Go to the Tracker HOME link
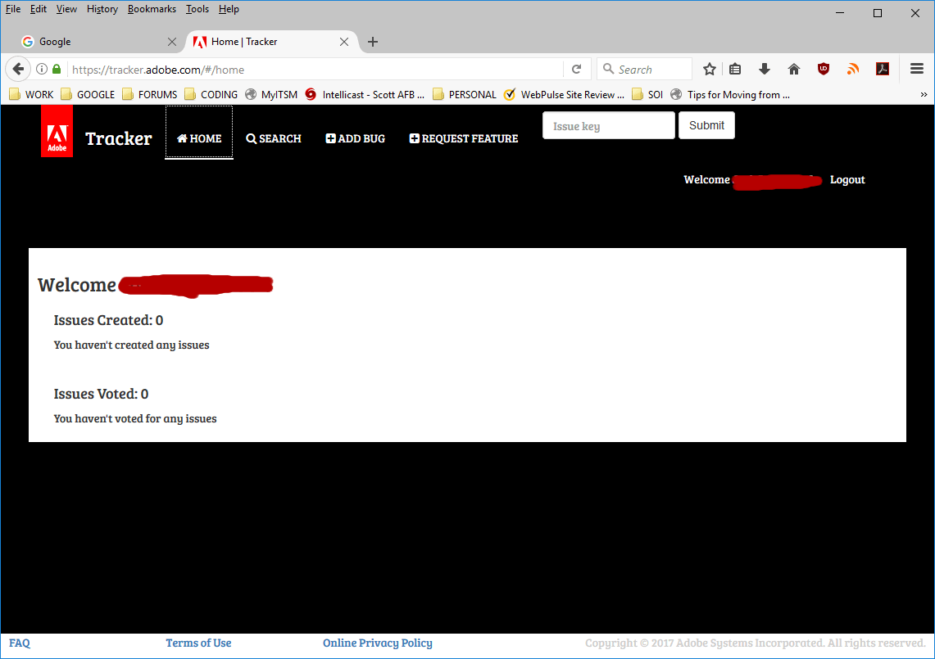 pyautogui.click(x=199, y=138)
